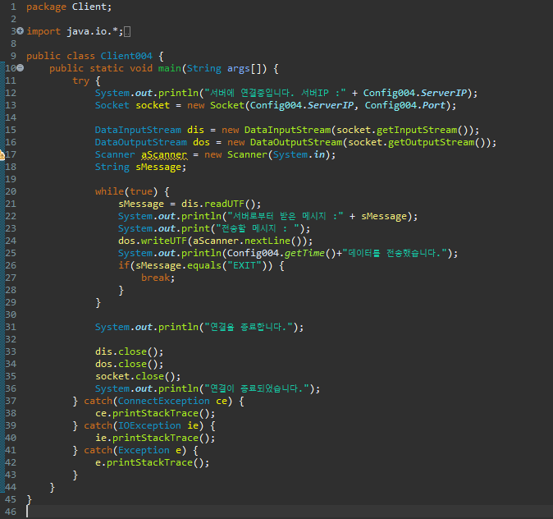
Task: Click 'ce.printStackTrace();' on line 38
Action: click(155, 413)
